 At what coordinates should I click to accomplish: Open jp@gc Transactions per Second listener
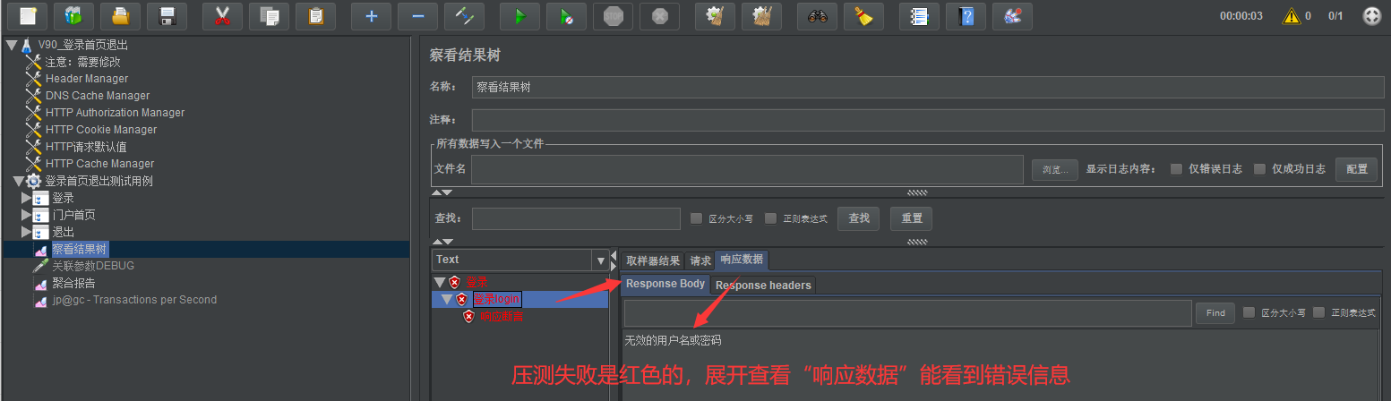coord(134,300)
